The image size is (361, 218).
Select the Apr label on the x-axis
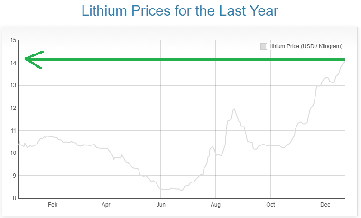[x=106, y=205]
